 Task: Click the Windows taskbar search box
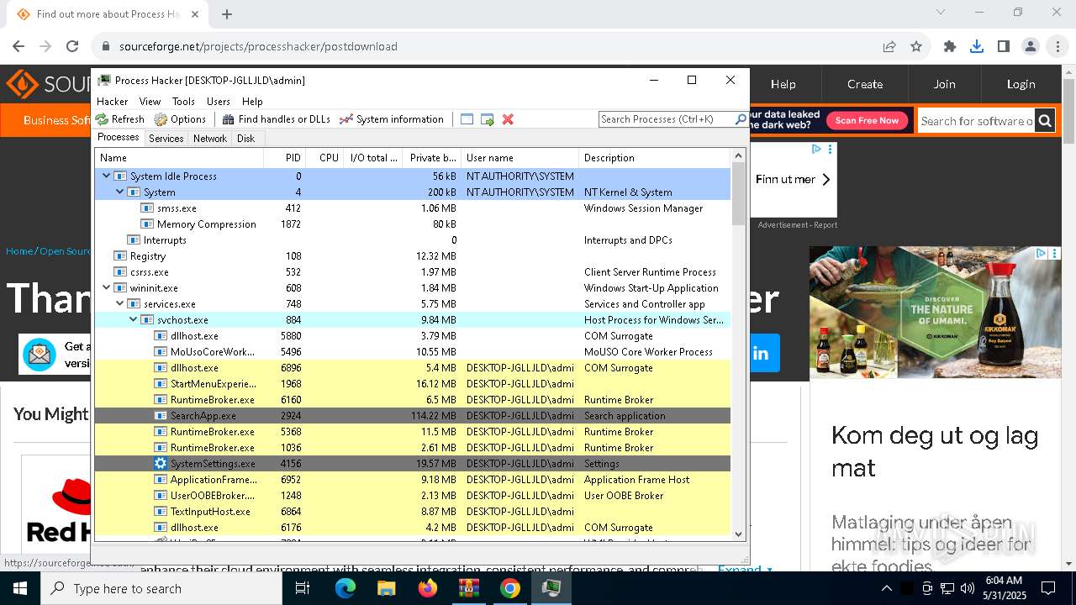pos(161,588)
